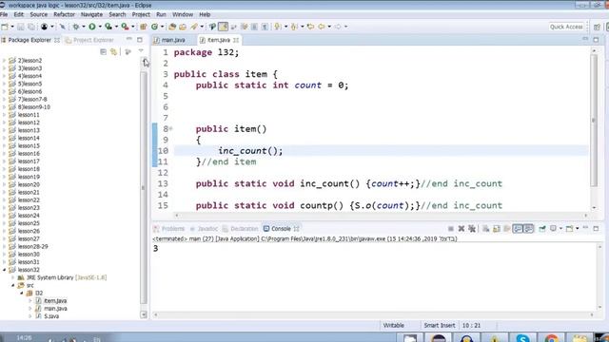Click Remove Launch X in Console
609x342 pixels.
(x=461, y=229)
